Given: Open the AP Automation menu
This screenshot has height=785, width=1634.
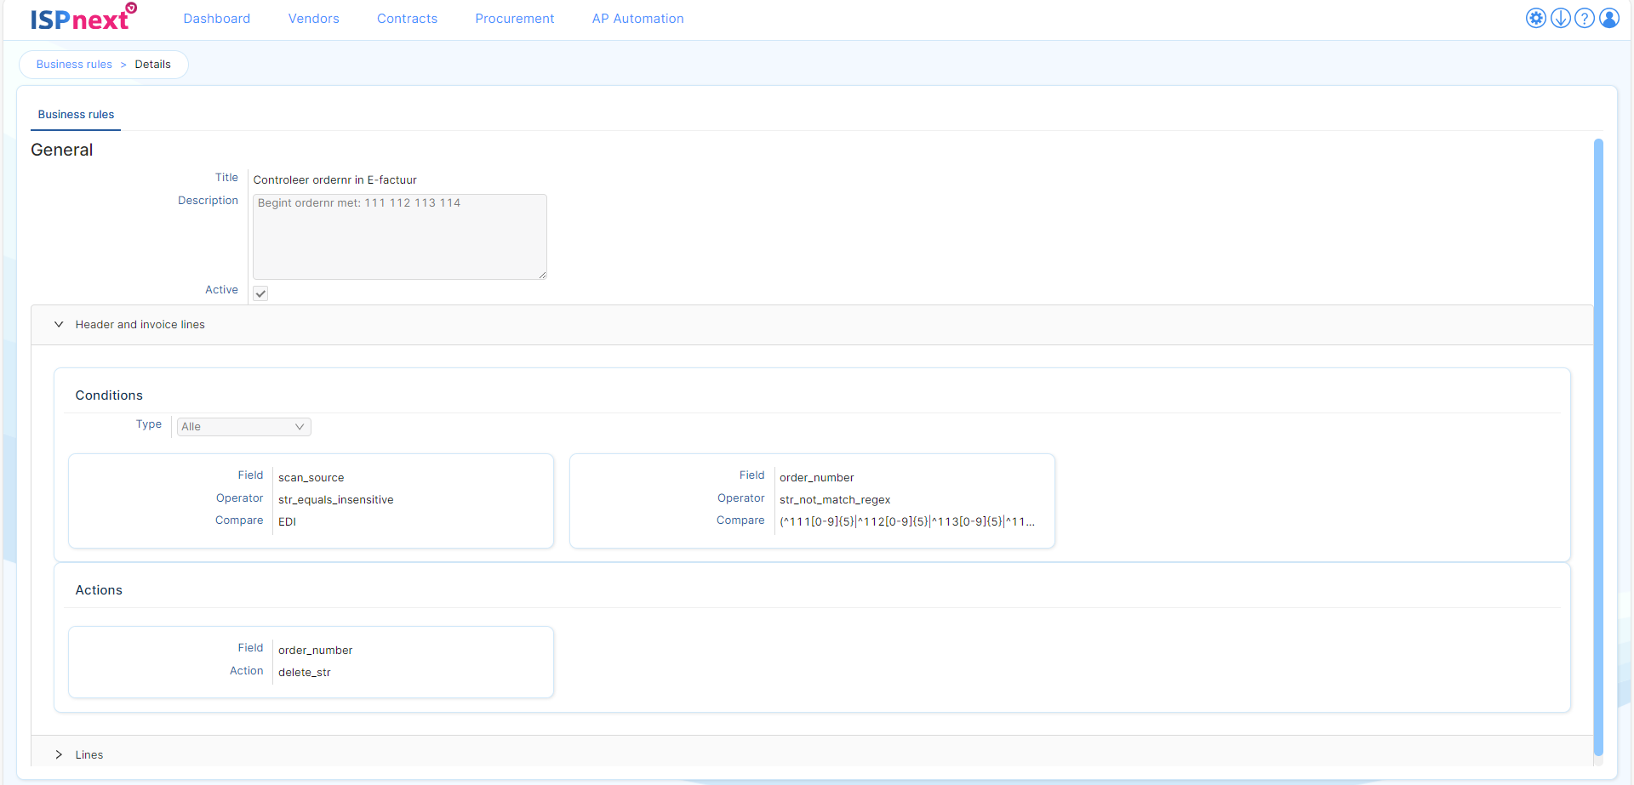Looking at the screenshot, I should pyautogui.click(x=637, y=19).
